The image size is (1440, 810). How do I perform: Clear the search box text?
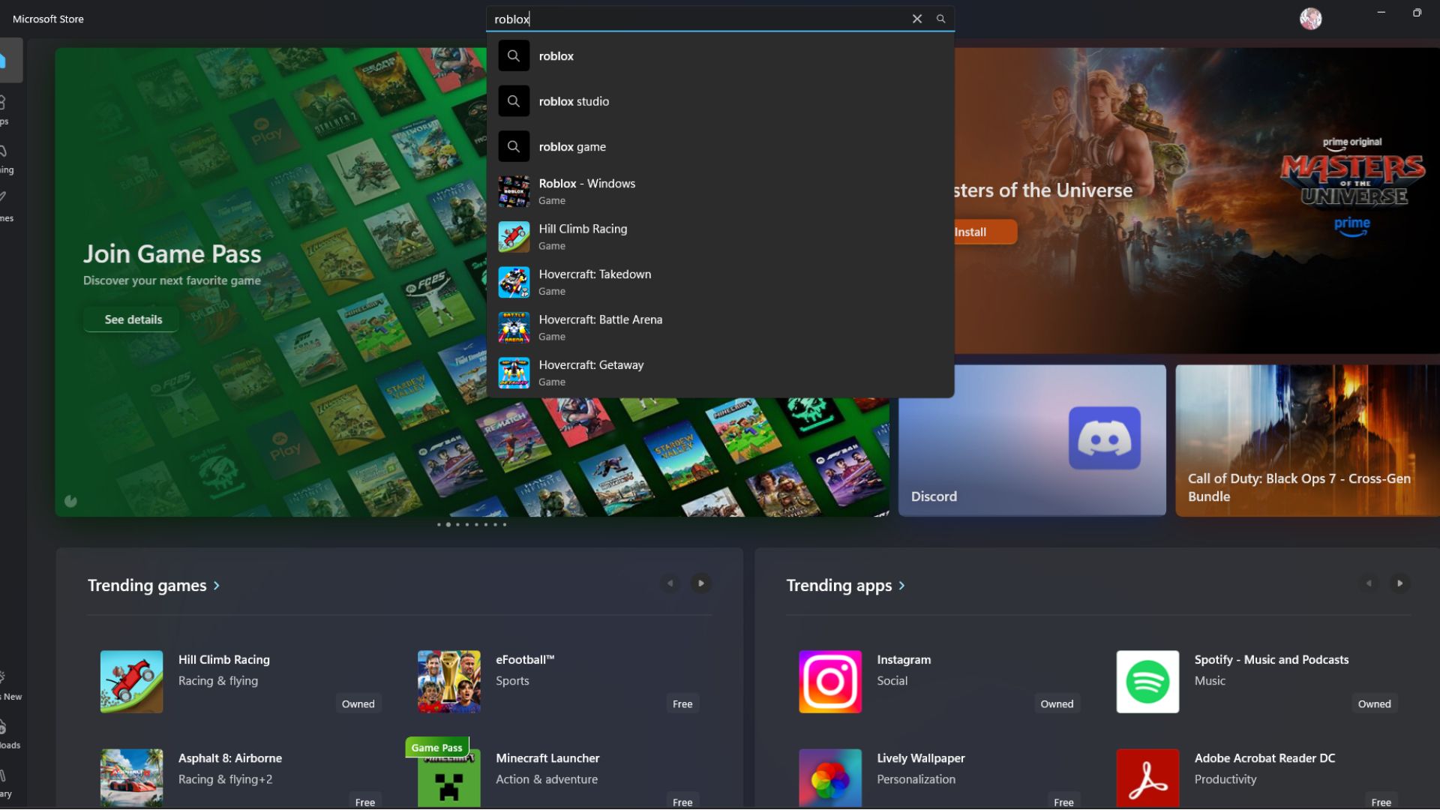(x=916, y=19)
